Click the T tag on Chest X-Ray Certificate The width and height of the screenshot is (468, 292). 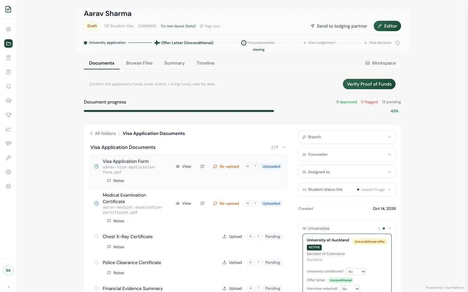258,237
